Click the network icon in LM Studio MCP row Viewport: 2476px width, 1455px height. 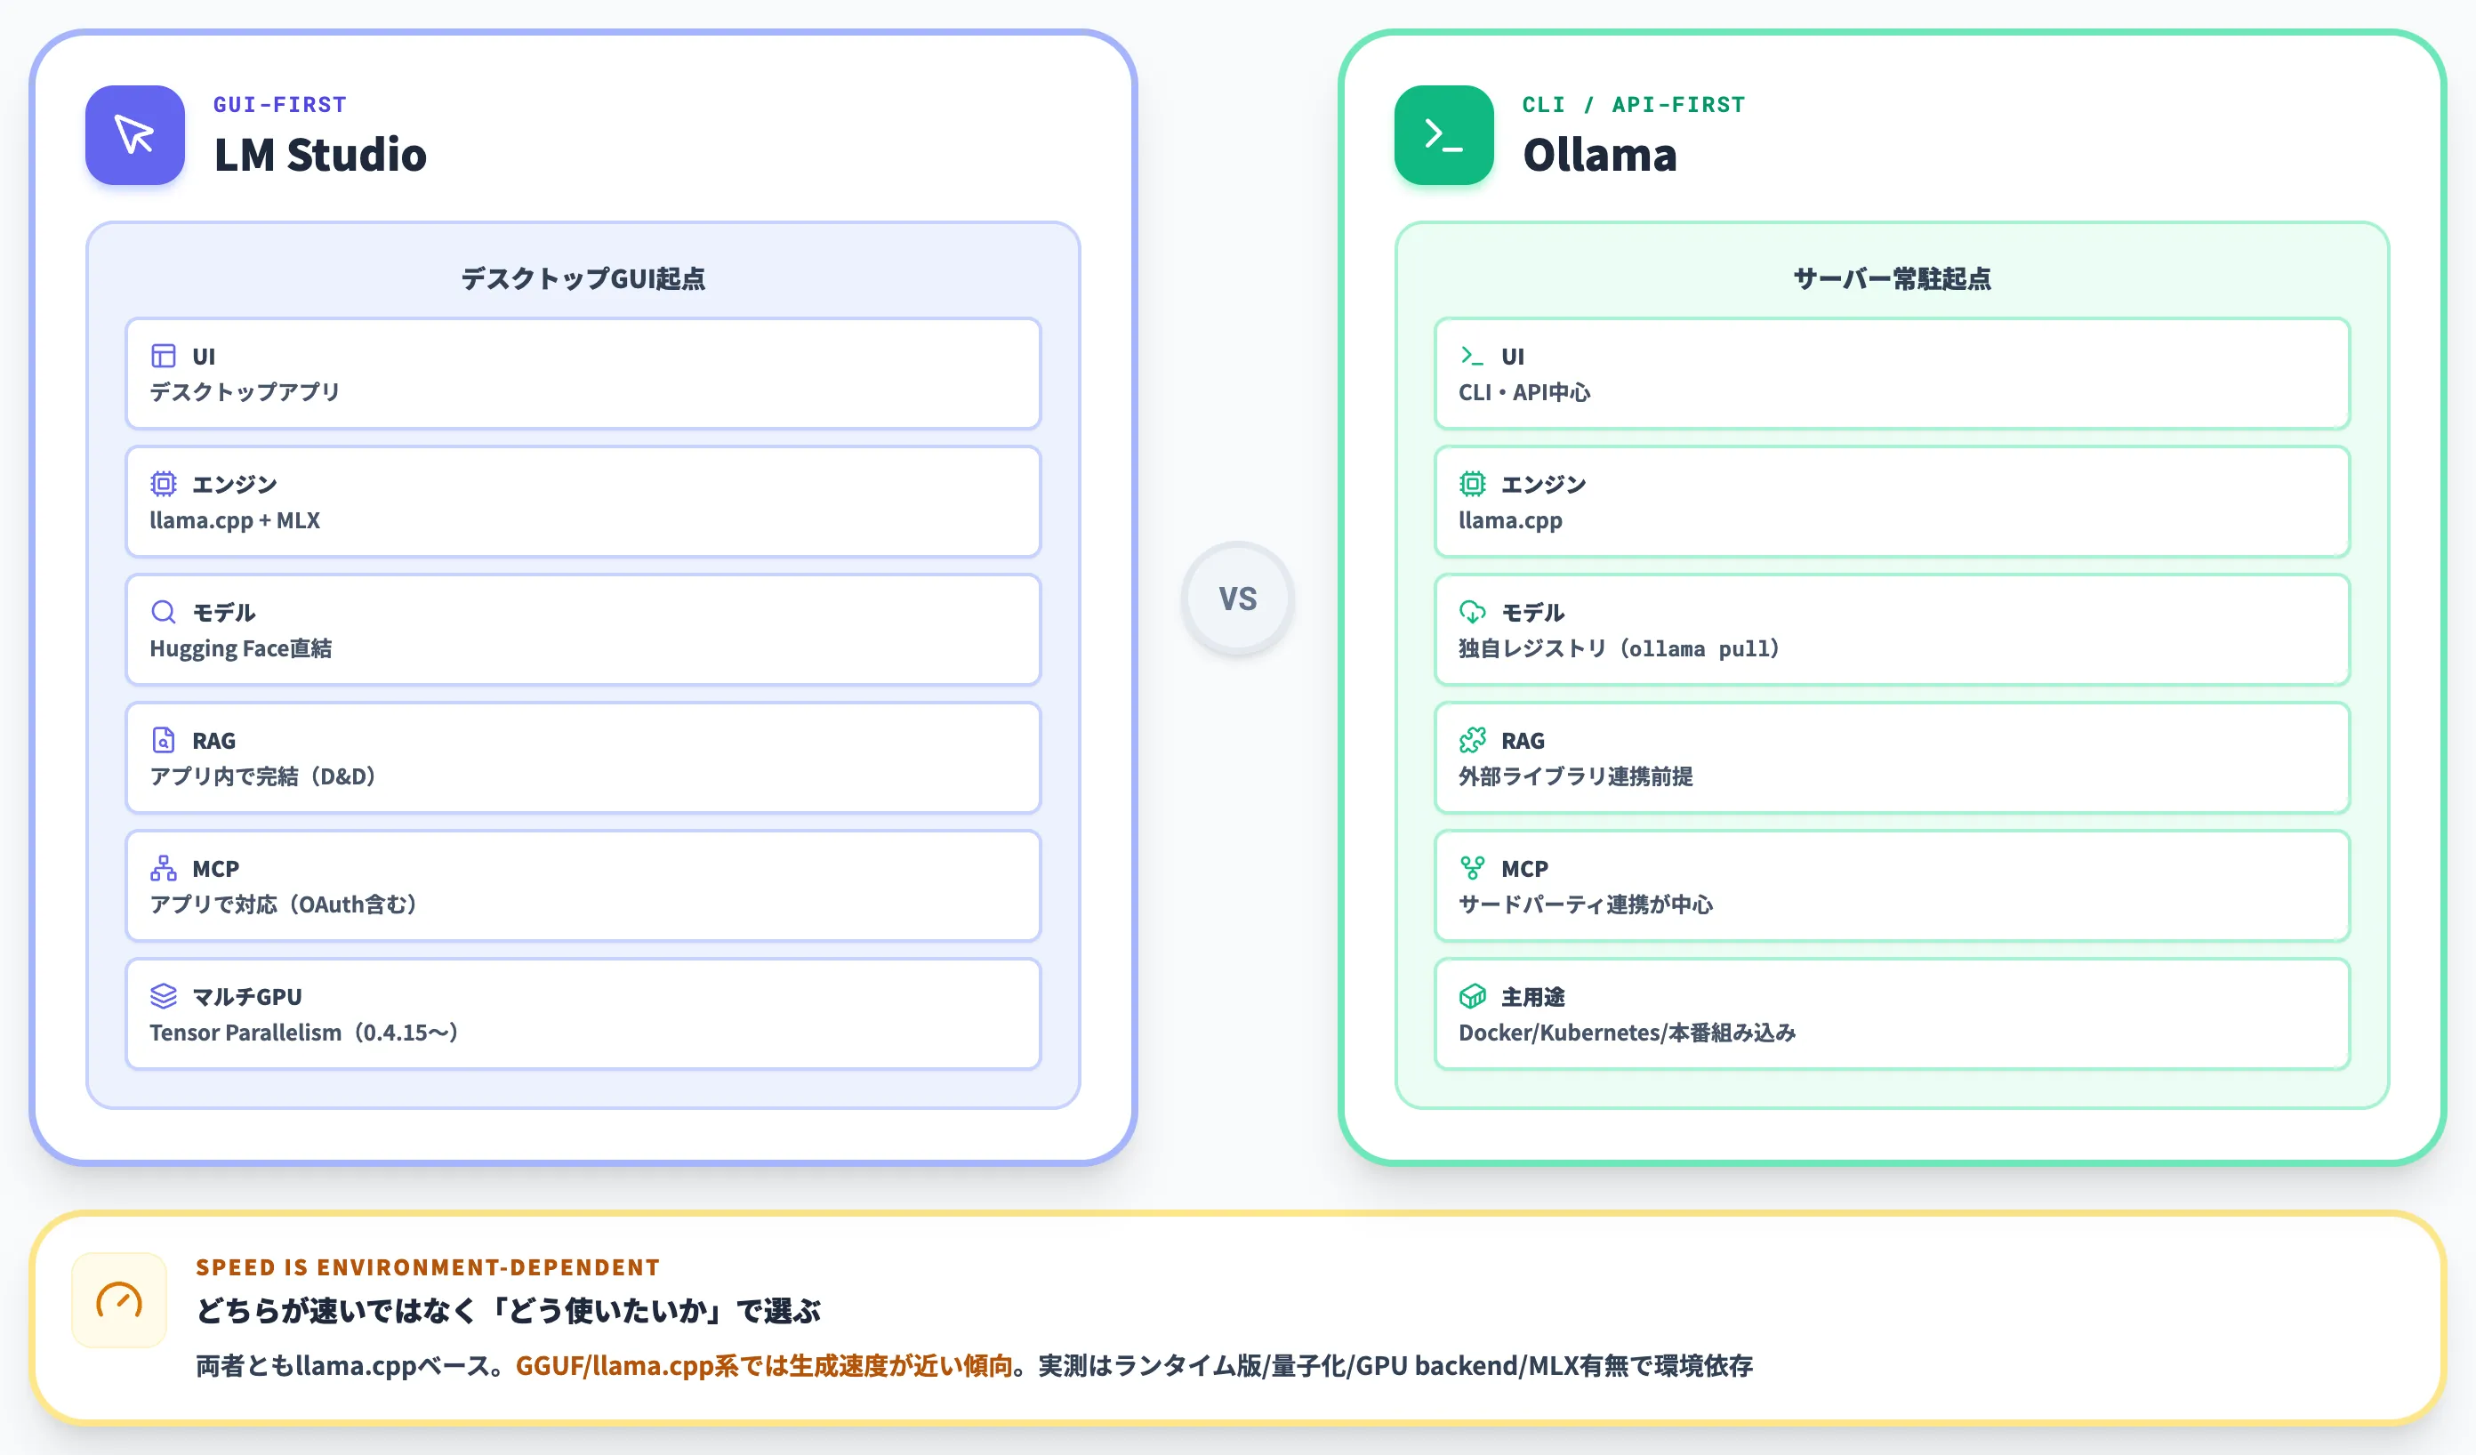[163, 869]
